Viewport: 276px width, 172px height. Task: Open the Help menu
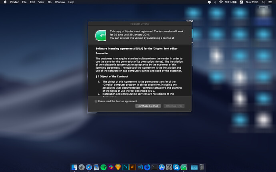pyautogui.click(x=71, y=2)
